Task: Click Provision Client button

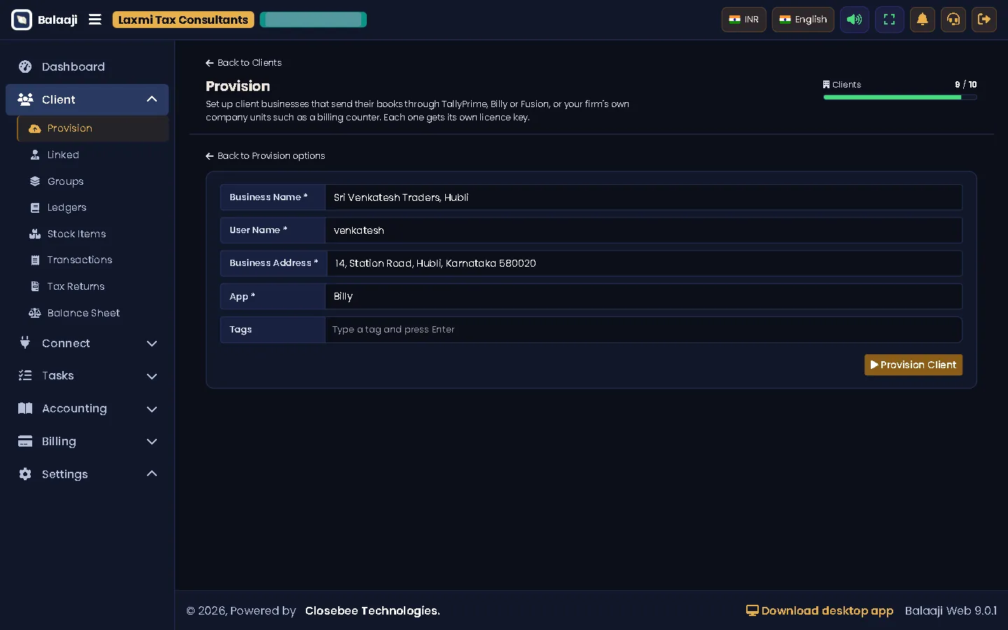Action: (x=913, y=365)
